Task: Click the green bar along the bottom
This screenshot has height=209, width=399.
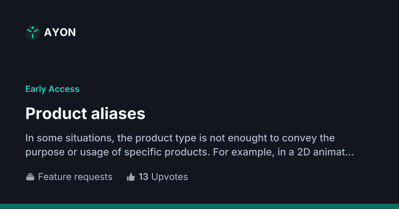Action: [x=199, y=206]
